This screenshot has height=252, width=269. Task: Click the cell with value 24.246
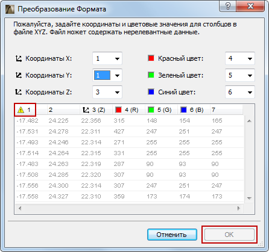pyautogui.click(x=59, y=143)
